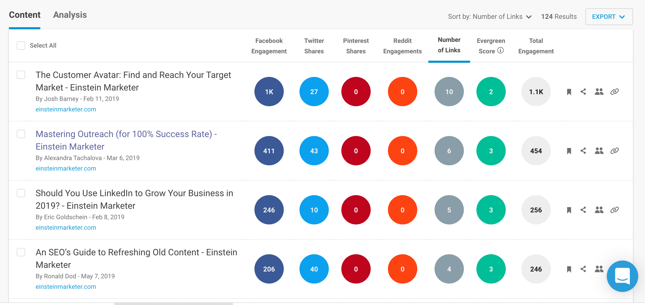Expand the EXPORT dropdown
Image resolution: width=645 pixels, height=305 pixels.
609,17
